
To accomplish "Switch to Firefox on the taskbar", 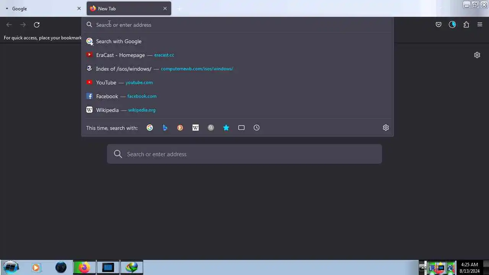I will 84,267.
